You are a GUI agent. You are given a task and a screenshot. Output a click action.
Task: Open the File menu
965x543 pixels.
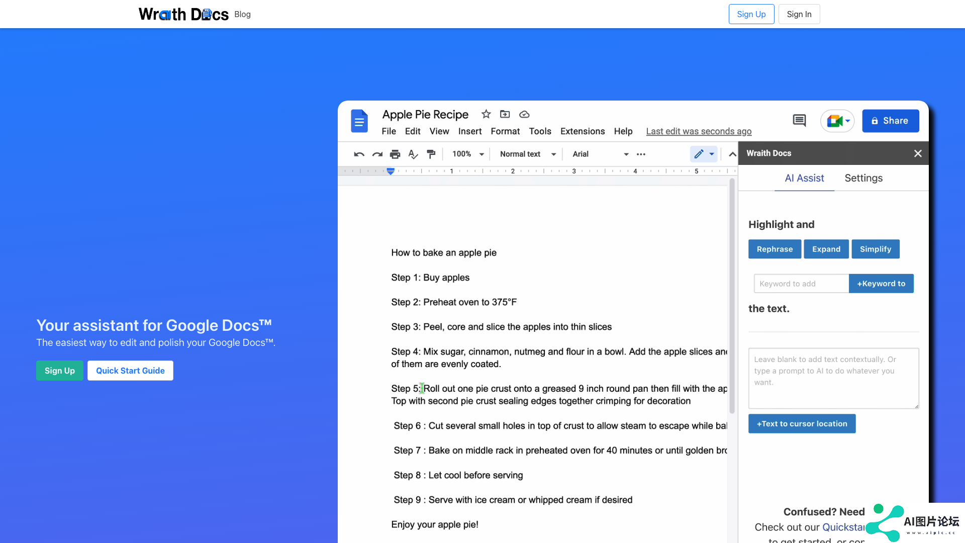point(389,131)
